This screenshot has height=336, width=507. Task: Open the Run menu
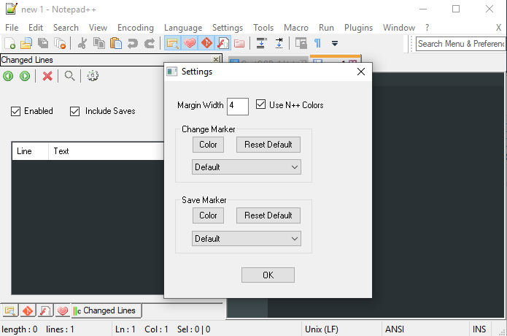click(326, 28)
